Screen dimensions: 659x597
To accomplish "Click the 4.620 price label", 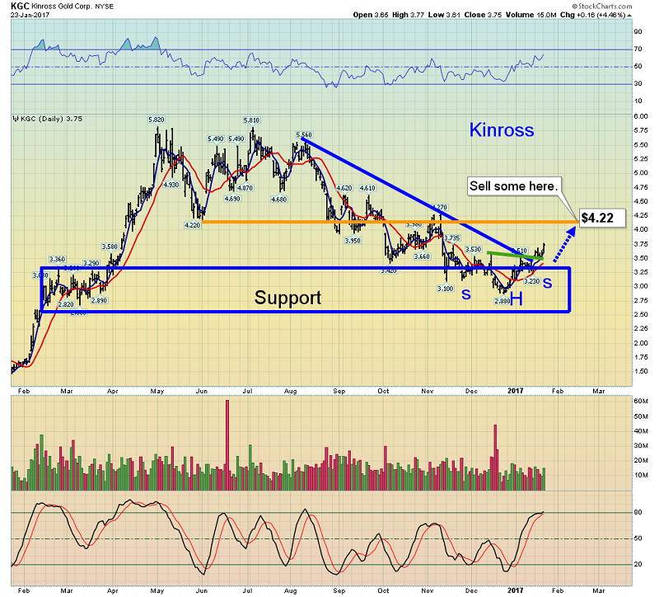I will [x=344, y=188].
